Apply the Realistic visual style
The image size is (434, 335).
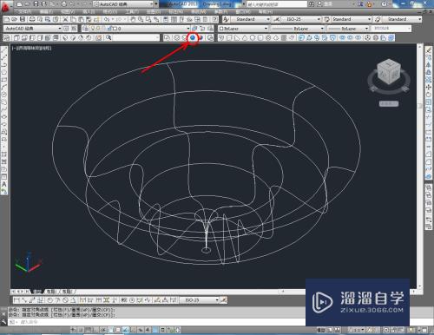[x=193, y=37]
